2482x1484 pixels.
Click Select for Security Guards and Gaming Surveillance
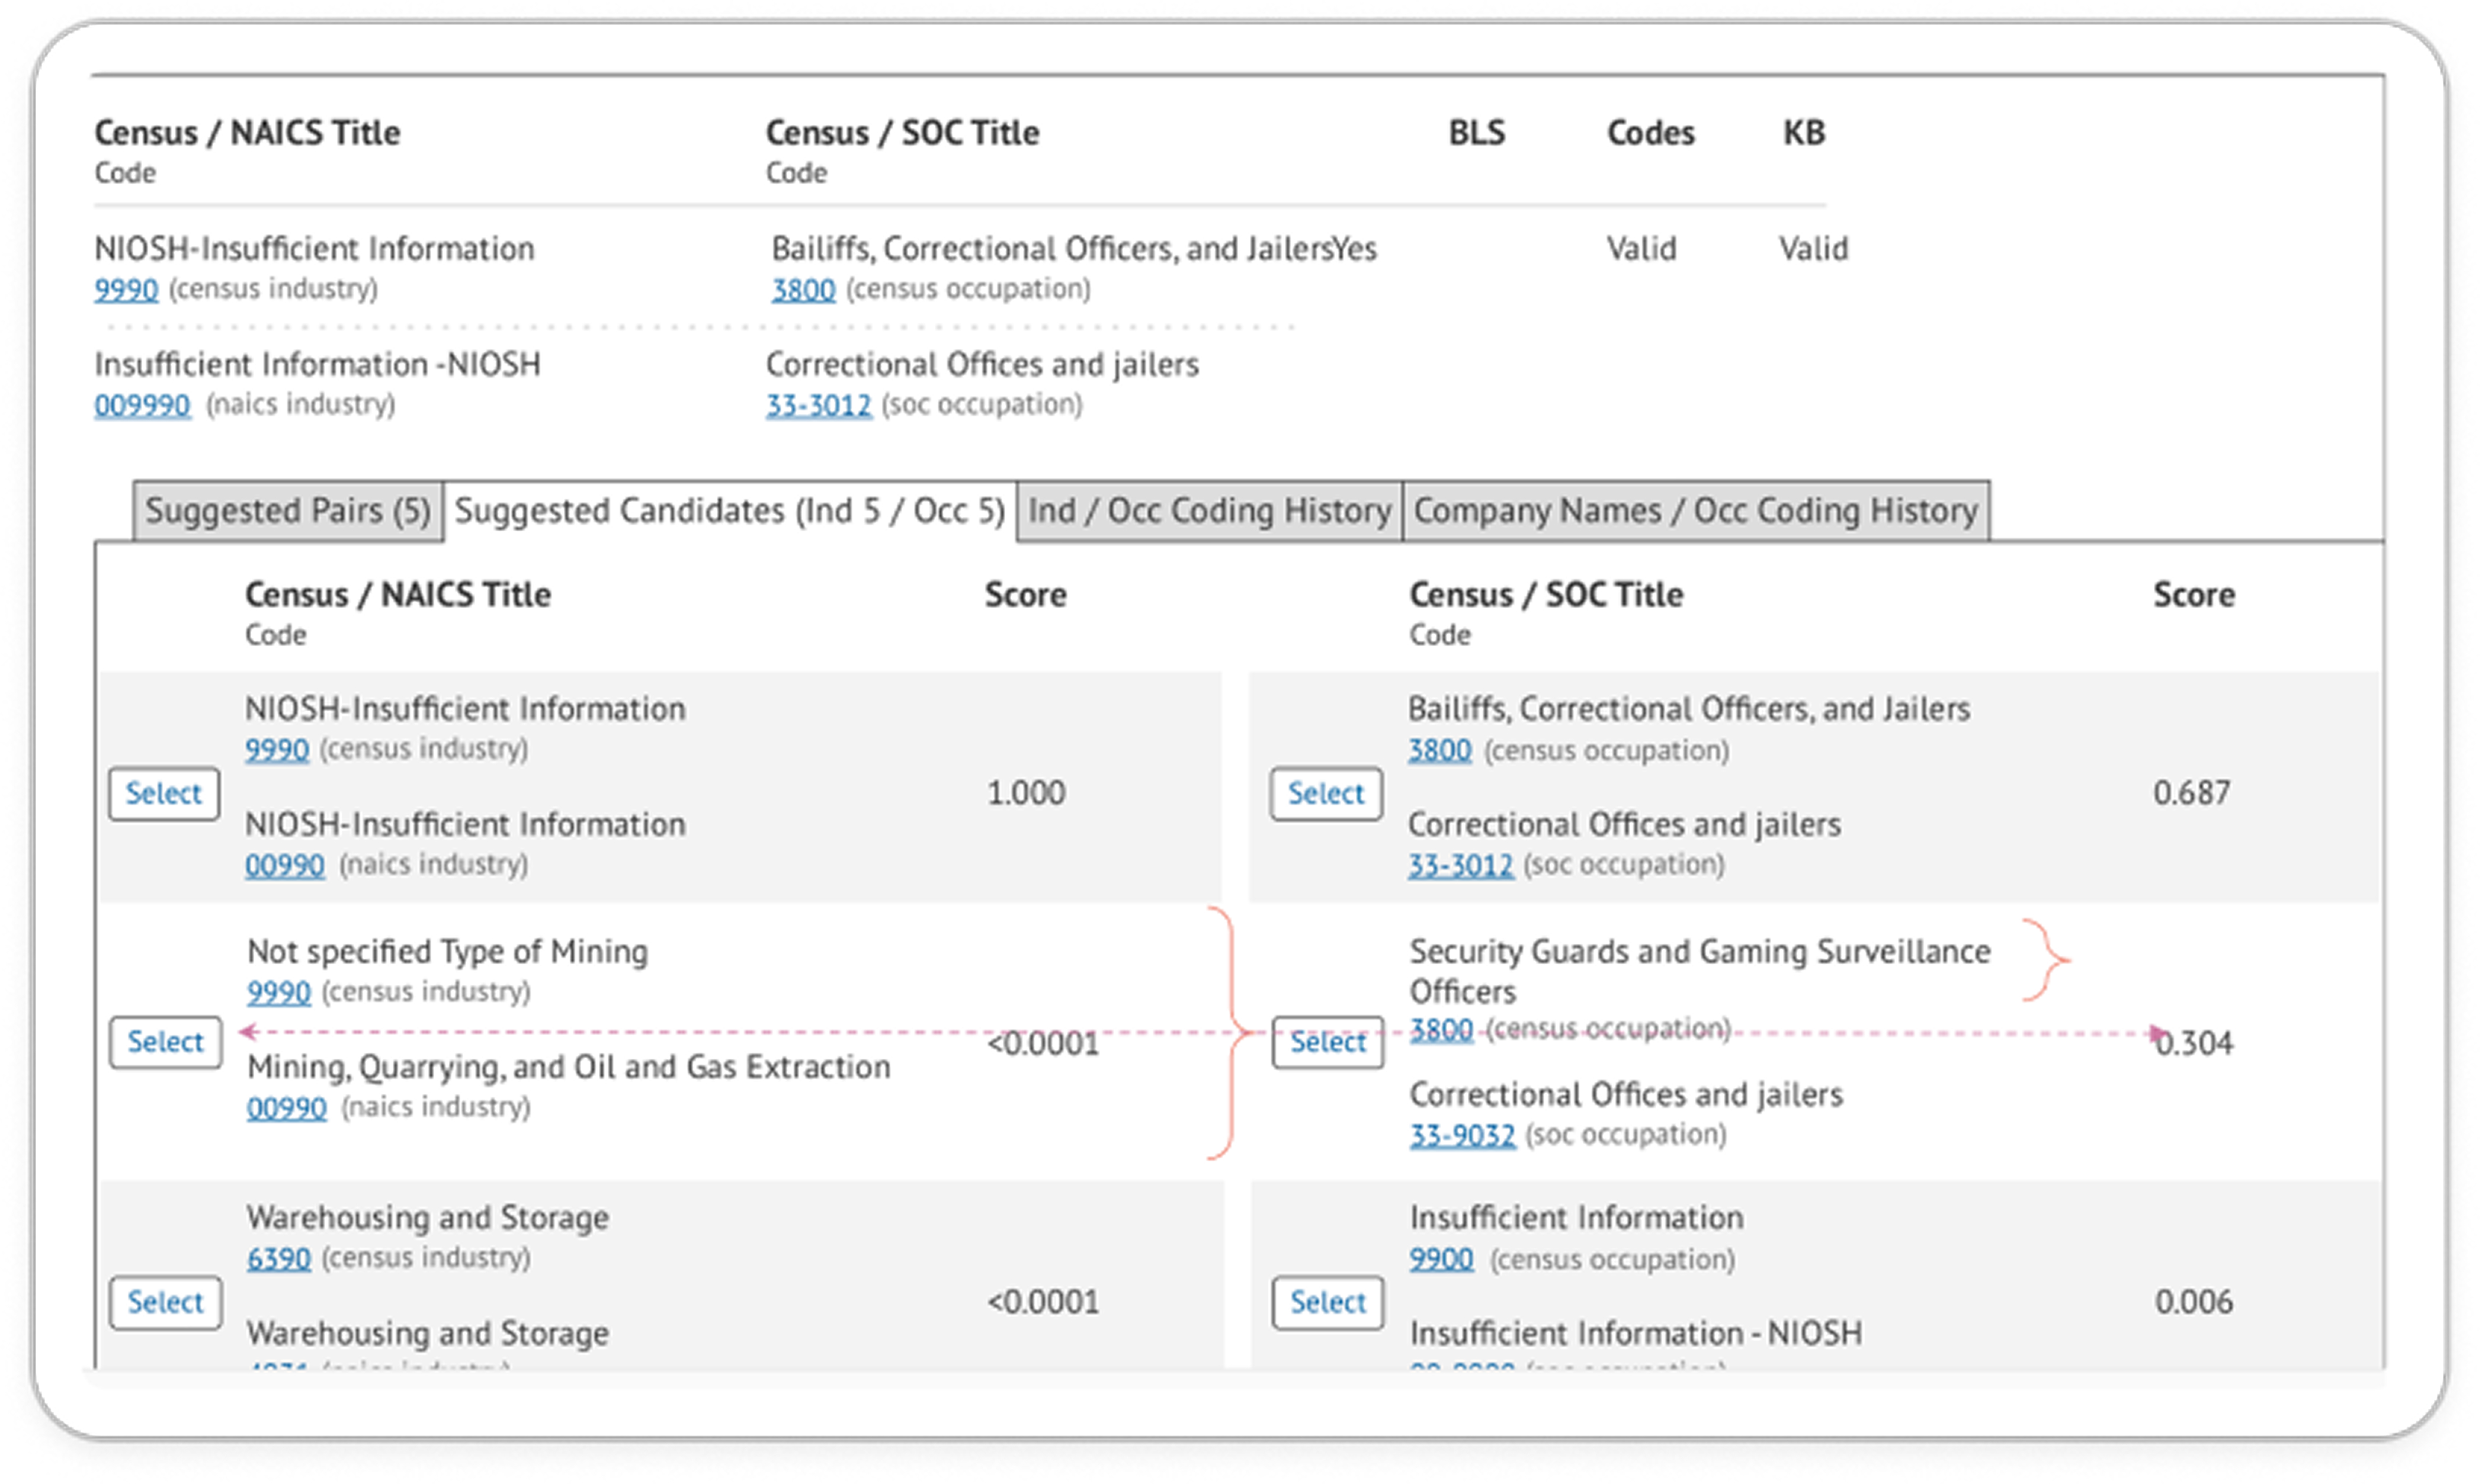pos(1328,1042)
